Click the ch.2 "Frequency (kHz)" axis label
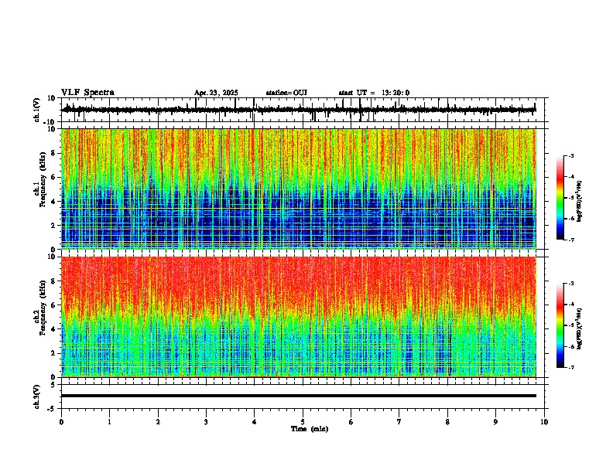 point(43,308)
